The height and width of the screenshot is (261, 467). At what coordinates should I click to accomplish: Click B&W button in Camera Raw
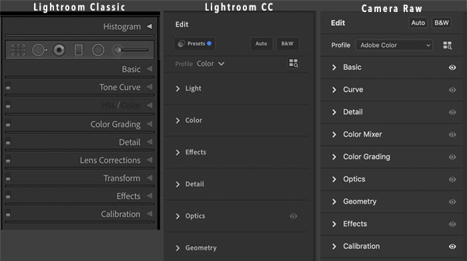(442, 23)
